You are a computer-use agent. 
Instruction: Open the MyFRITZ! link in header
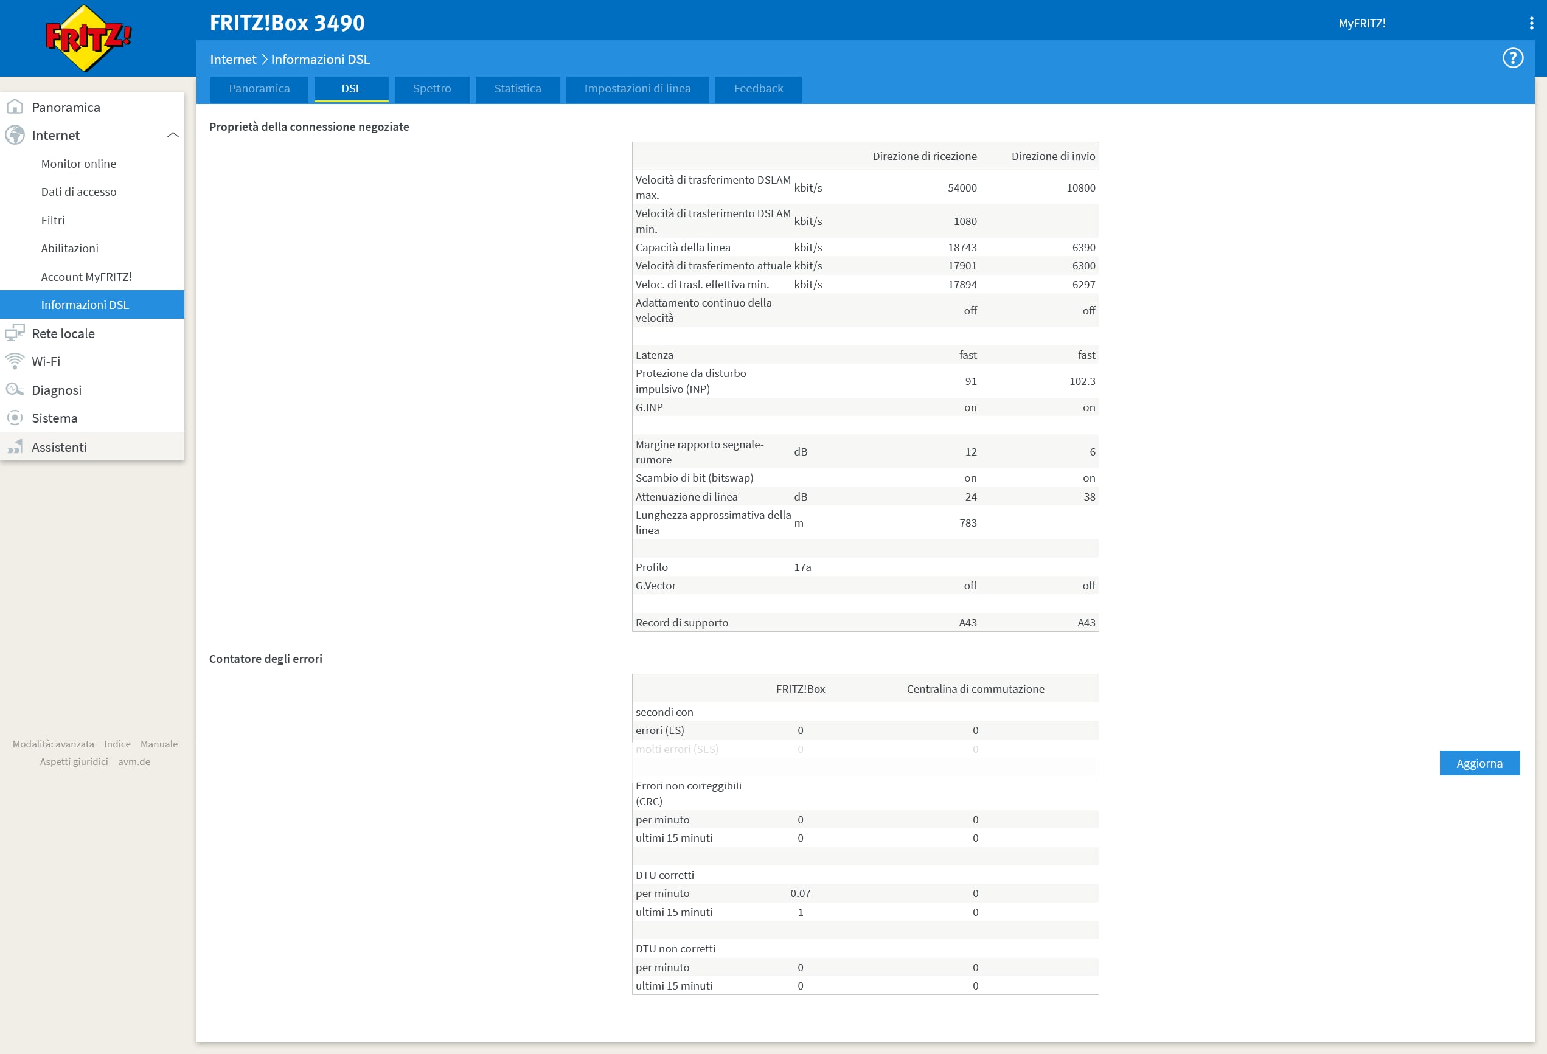pos(1361,23)
